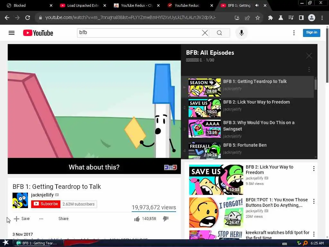Open media controls icon in toolbar
Screen dimensions: 329x247
(x=291, y=18)
